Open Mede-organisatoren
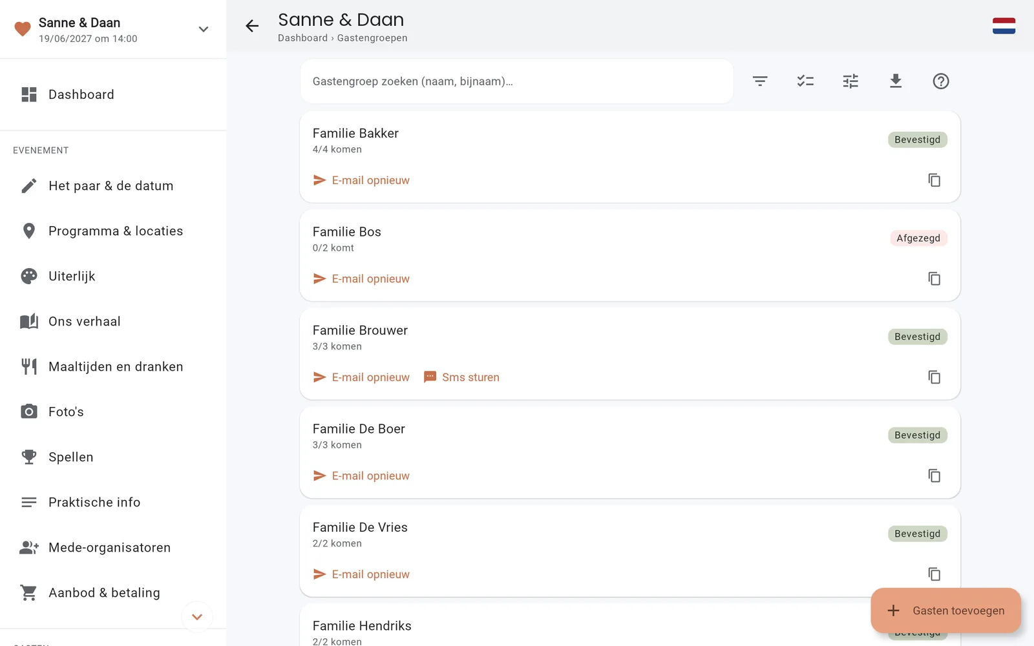Viewport: 1034px width, 646px height. tap(113, 548)
